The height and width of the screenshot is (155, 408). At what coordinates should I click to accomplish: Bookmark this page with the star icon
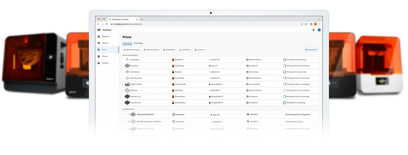[x=306, y=24]
